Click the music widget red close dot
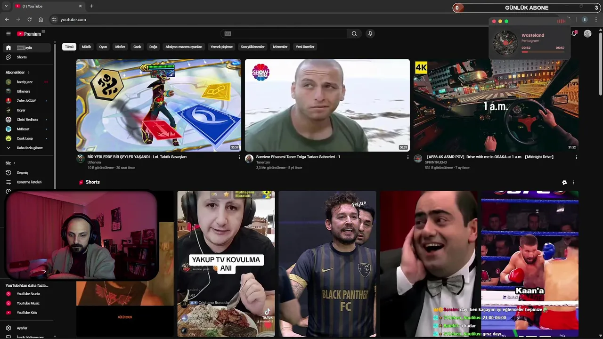The image size is (603, 339). pos(494,21)
